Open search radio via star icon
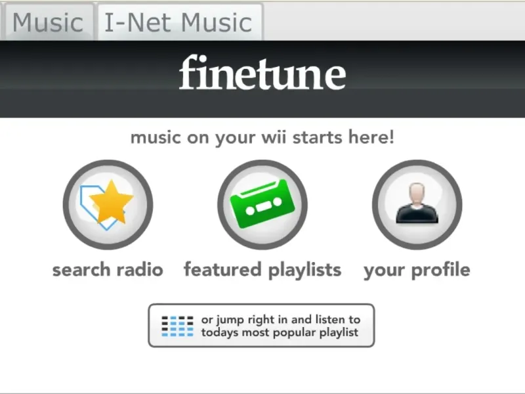 click(108, 205)
